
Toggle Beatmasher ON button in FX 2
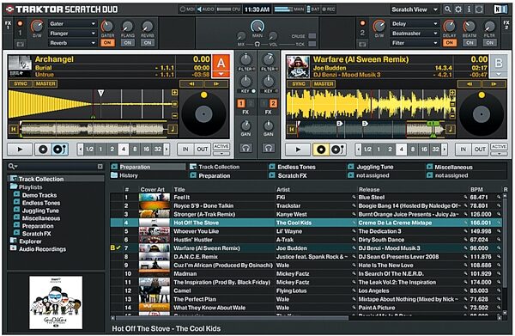click(x=470, y=43)
